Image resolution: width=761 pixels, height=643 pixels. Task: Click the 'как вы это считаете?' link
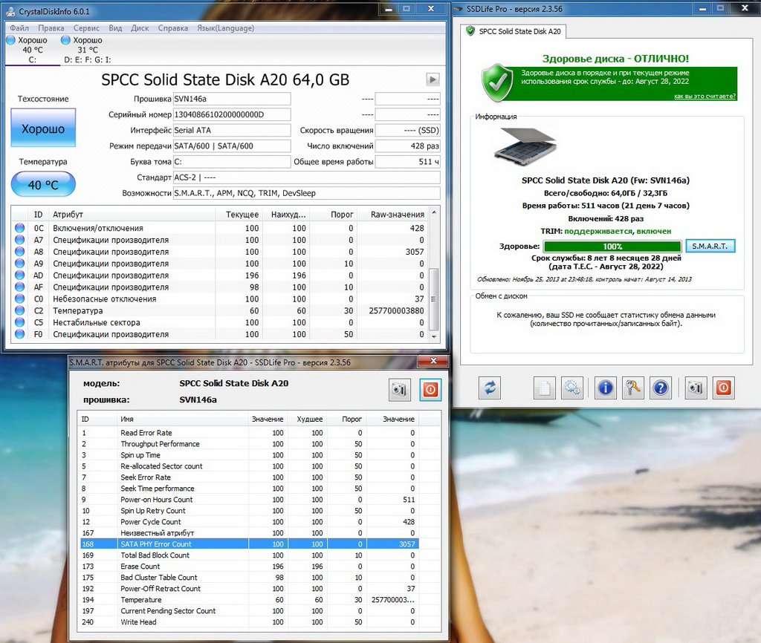tap(705, 96)
